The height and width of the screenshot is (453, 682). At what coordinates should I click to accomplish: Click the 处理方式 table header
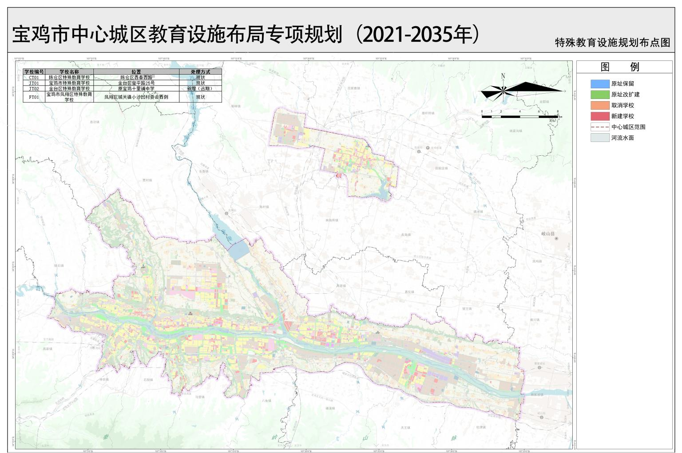[x=200, y=71]
